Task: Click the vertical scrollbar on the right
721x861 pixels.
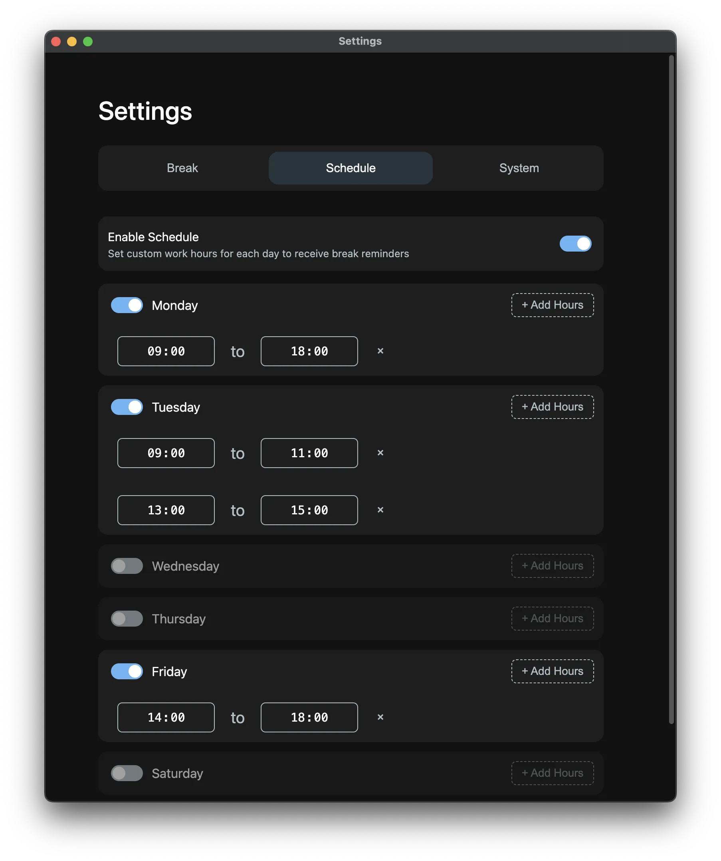Action: pos(671,389)
